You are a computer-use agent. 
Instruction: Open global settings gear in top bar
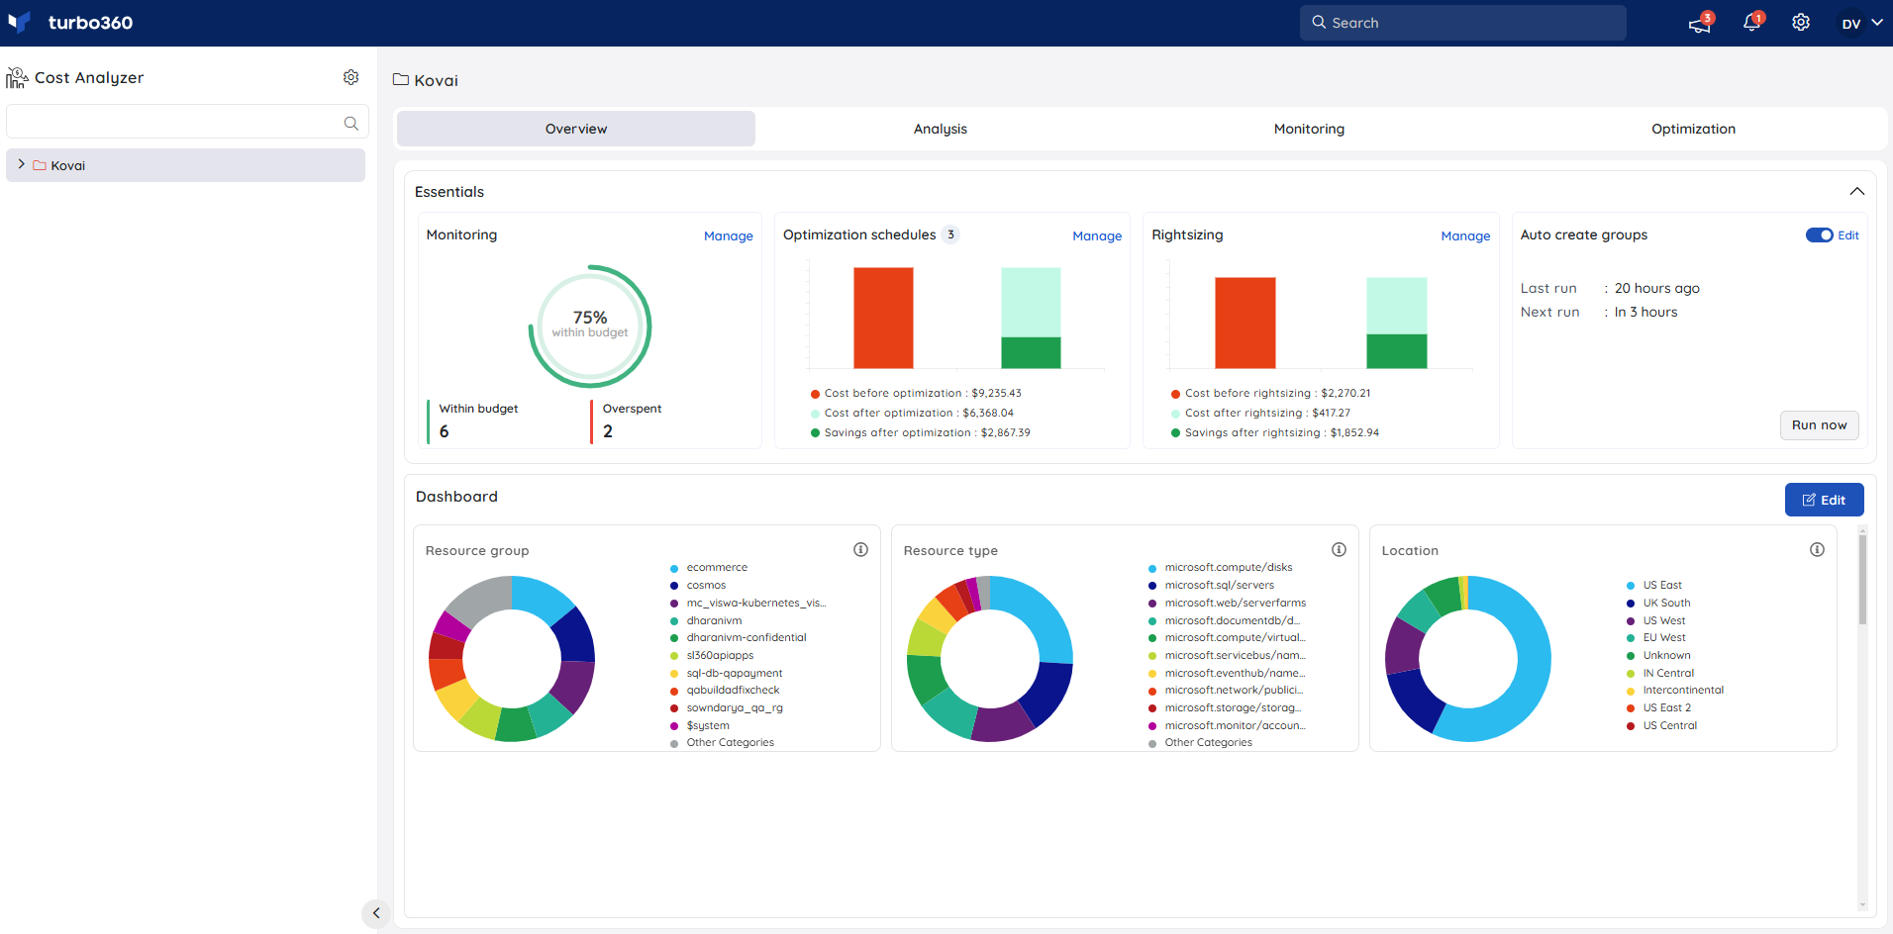tap(1801, 23)
